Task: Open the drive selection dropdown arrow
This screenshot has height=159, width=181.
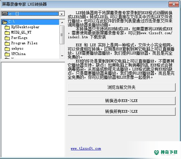Action: (x=62, y=14)
